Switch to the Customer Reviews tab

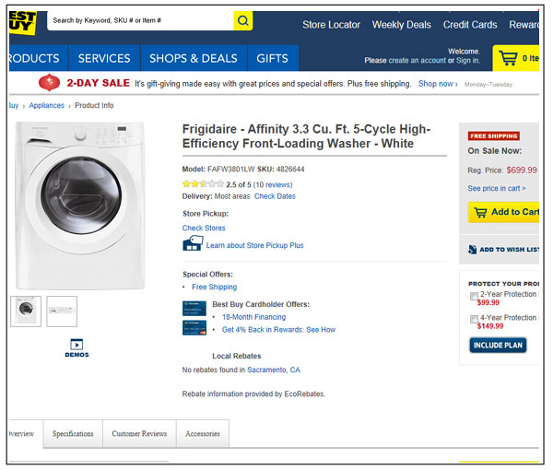pyautogui.click(x=139, y=433)
